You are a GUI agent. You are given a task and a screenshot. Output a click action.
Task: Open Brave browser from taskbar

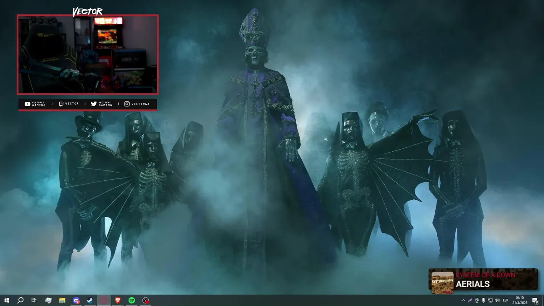pyautogui.click(x=118, y=300)
